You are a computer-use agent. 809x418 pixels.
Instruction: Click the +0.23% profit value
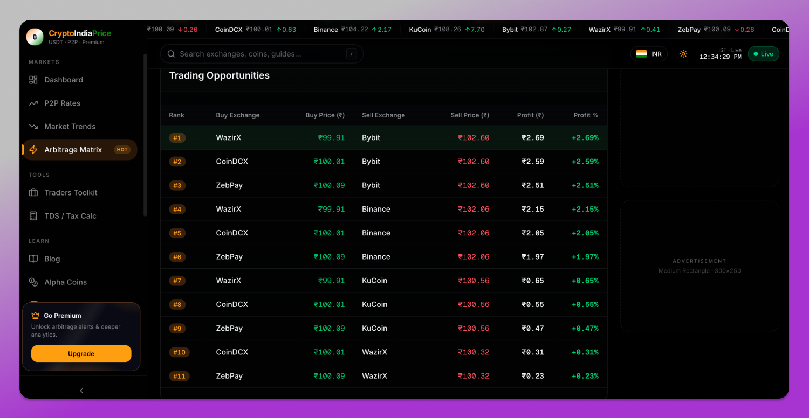pos(585,376)
